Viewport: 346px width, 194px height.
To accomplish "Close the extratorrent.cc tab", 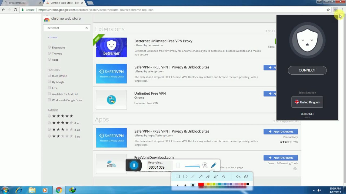I will click(x=40, y=3).
